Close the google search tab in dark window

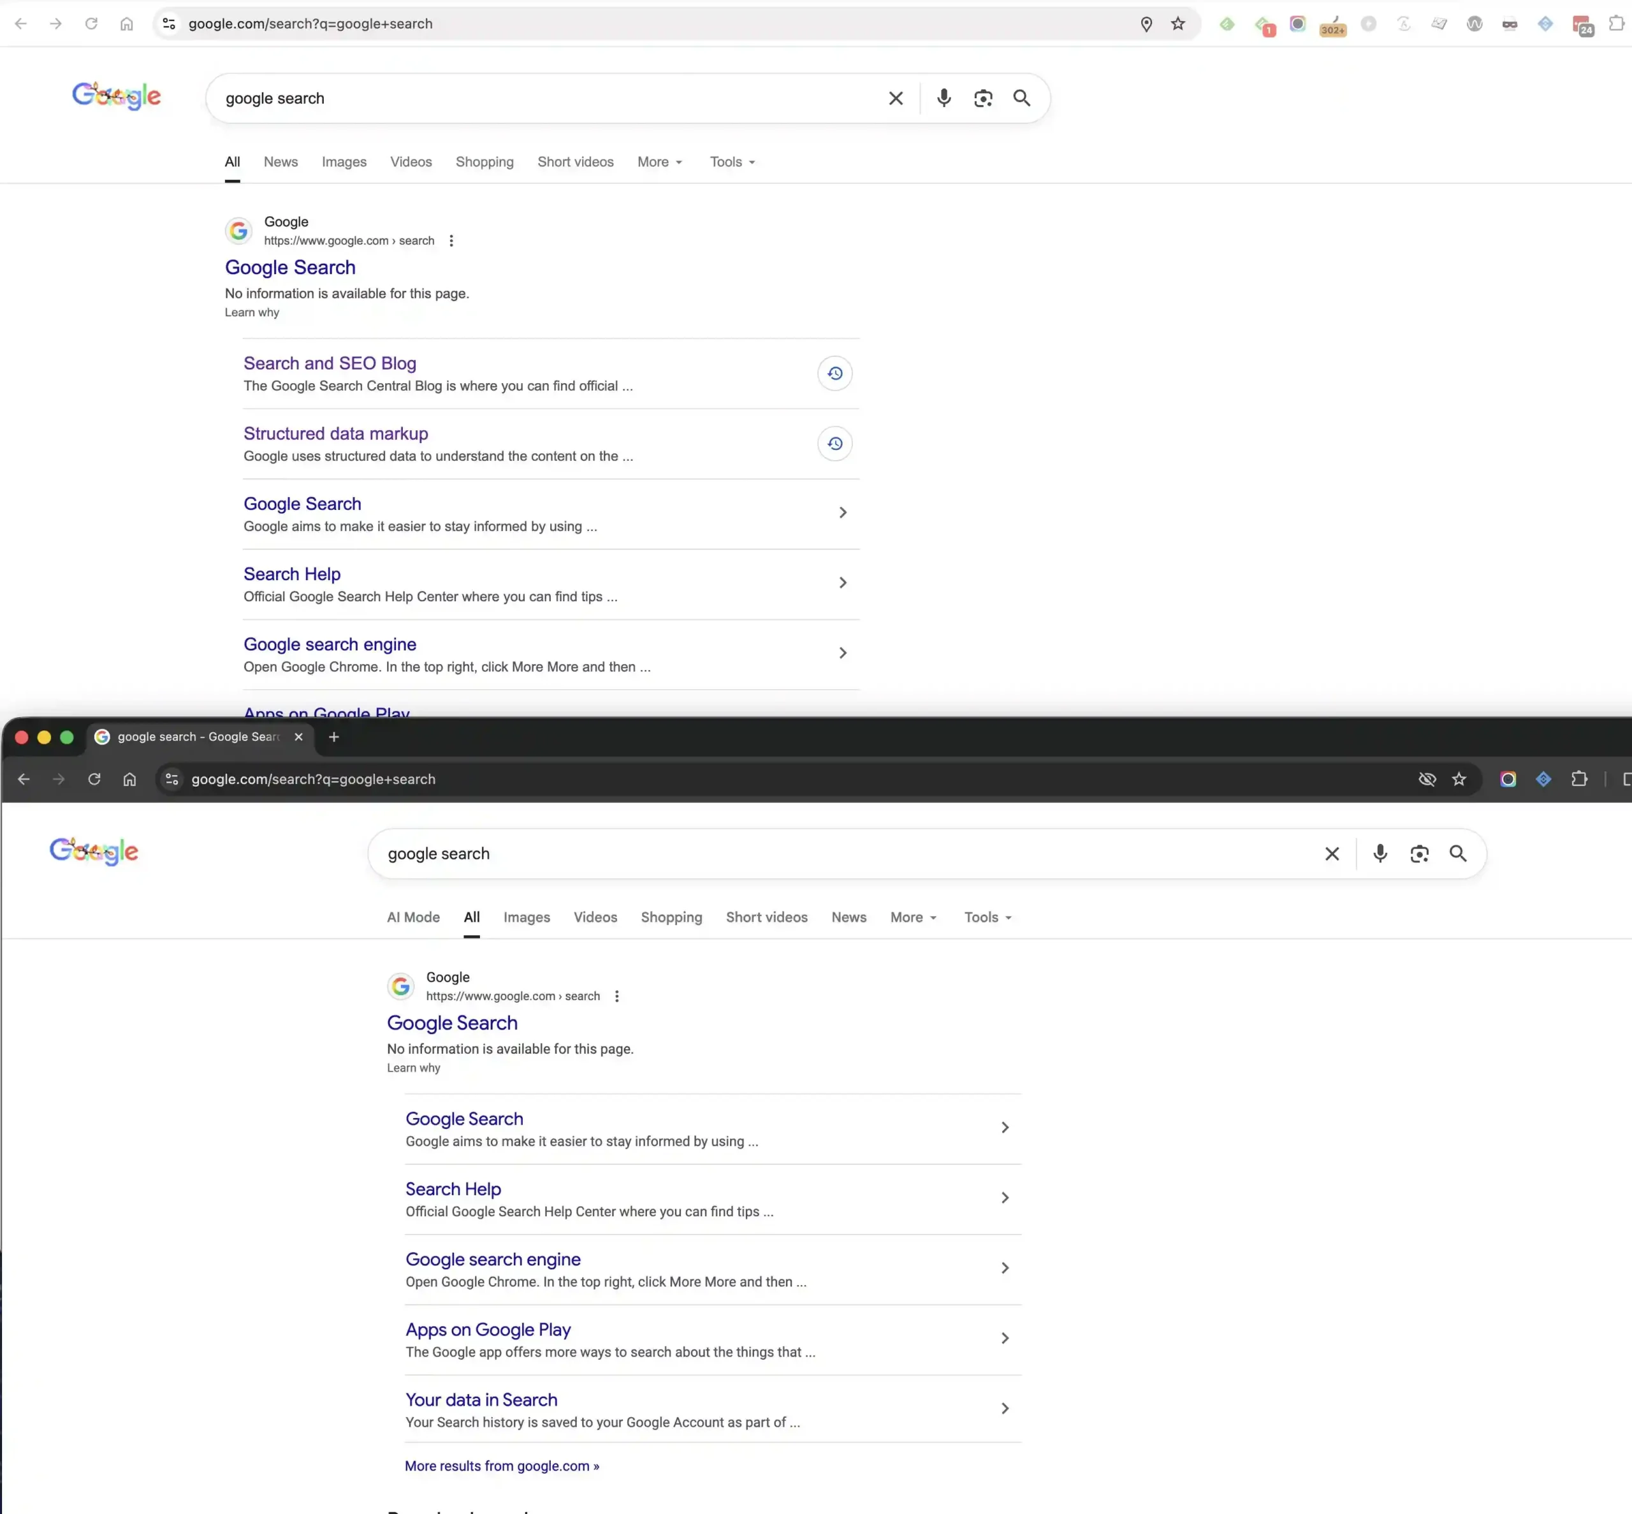click(298, 736)
